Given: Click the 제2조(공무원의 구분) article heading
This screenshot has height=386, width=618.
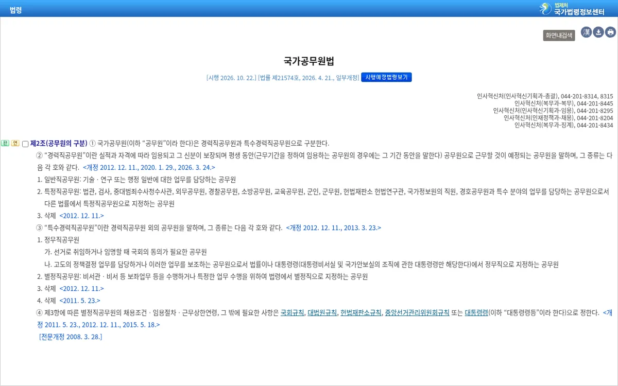Looking at the screenshot, I should pyautogui.click(x=59, y=143).
